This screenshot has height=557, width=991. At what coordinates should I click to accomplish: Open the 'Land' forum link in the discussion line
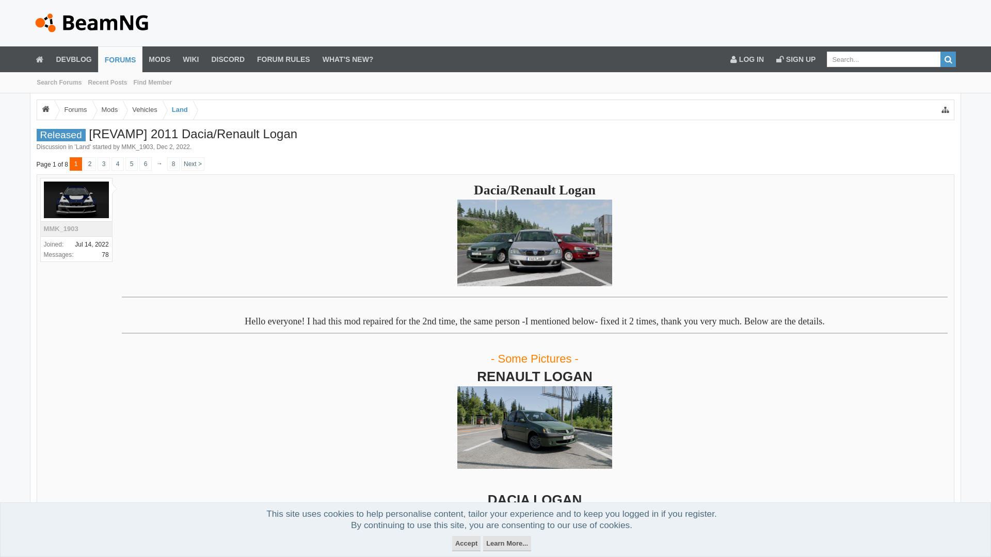pyautogui.click(x=83, y=147)
